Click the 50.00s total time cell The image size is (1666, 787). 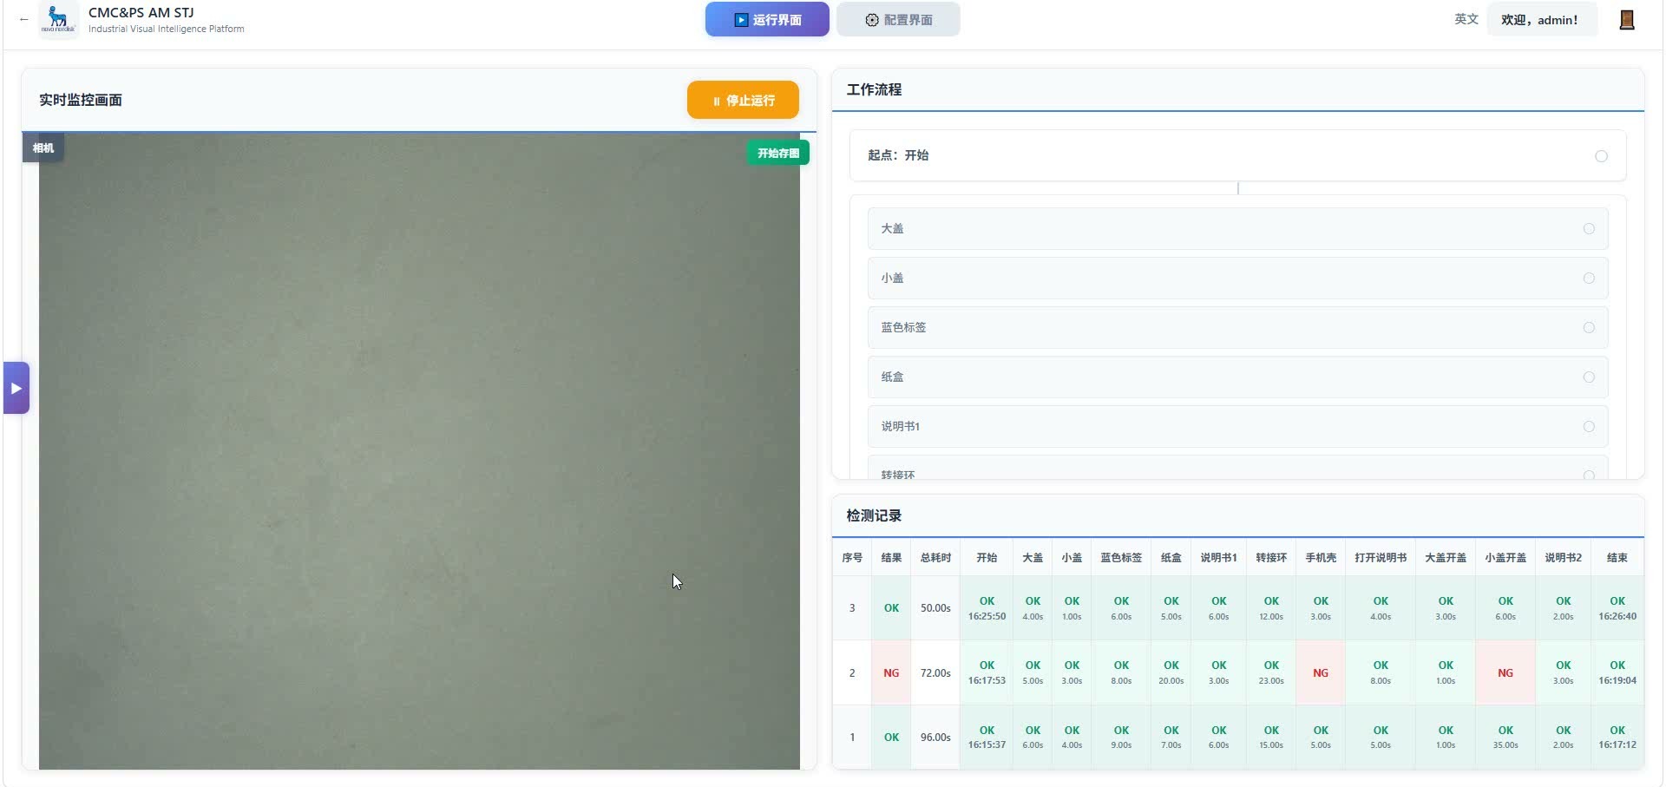coord(935,608)
